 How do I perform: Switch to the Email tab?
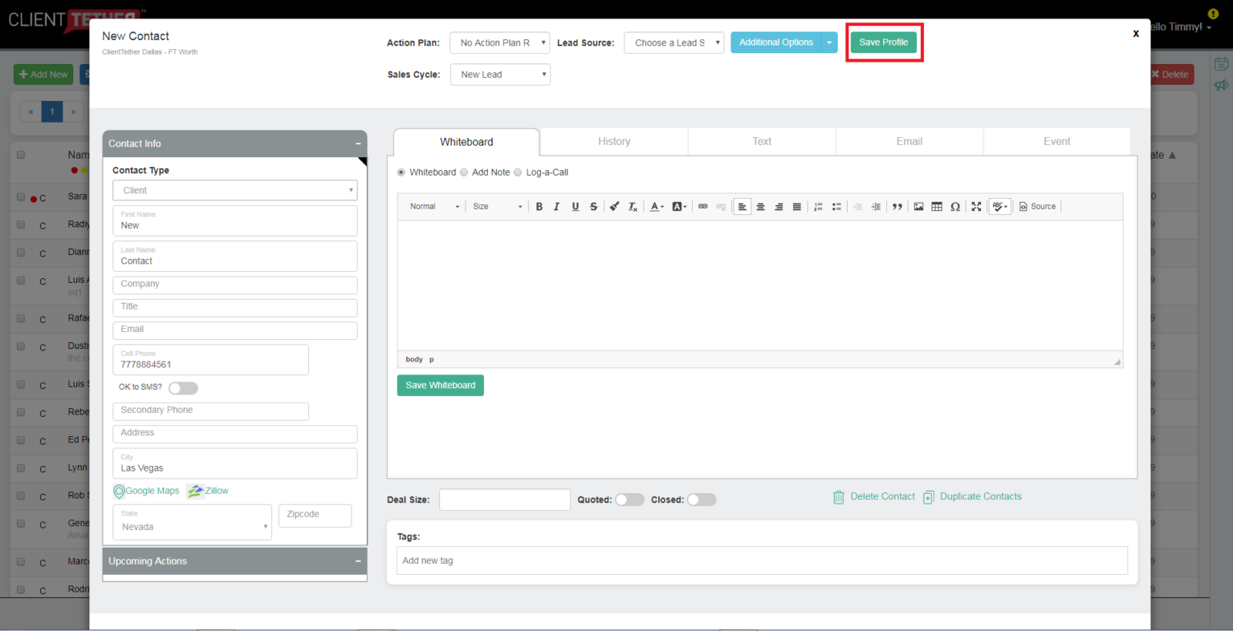click(x=909, y=142)
